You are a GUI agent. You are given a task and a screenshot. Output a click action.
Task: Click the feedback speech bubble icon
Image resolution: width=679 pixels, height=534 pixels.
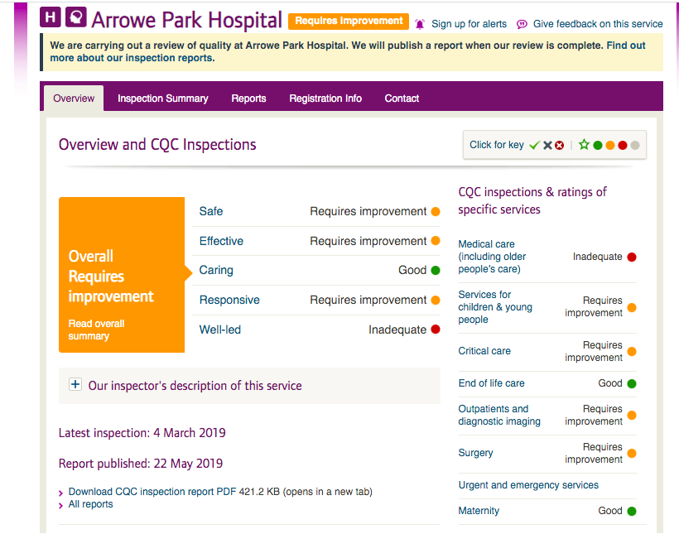tap(522, 24)
